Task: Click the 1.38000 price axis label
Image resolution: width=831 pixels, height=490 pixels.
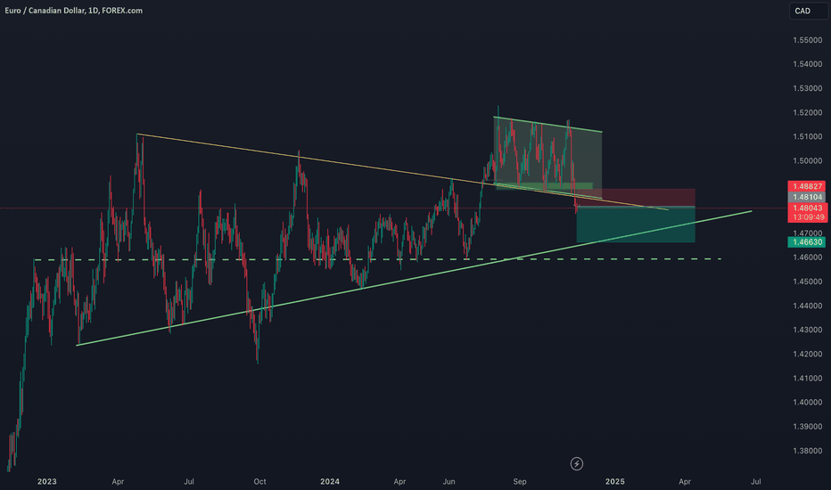Action: coord(808,452)
